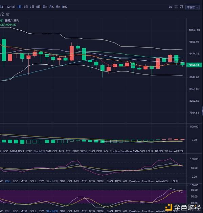Select BIAS in the row with KDJ highlighted
The image size is (203, 213).
coord(110,181)
